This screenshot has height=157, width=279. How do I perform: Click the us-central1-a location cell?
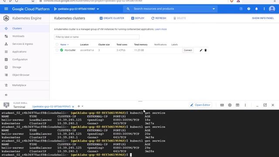pyautogui.click(x=87, y=50)
